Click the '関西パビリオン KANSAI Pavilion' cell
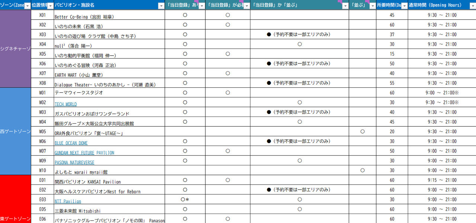This screenshot has height=223, width=476. point(109,180)
